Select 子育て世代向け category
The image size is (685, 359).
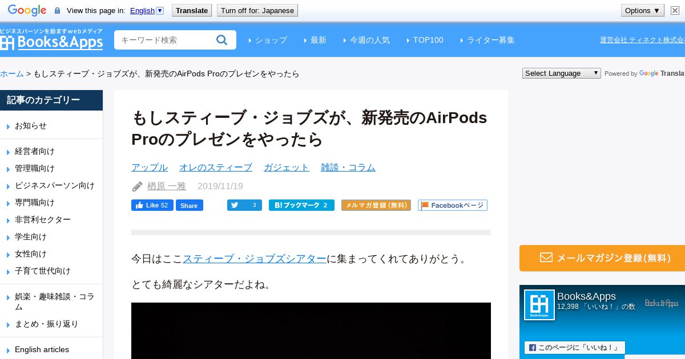[43, 271]
